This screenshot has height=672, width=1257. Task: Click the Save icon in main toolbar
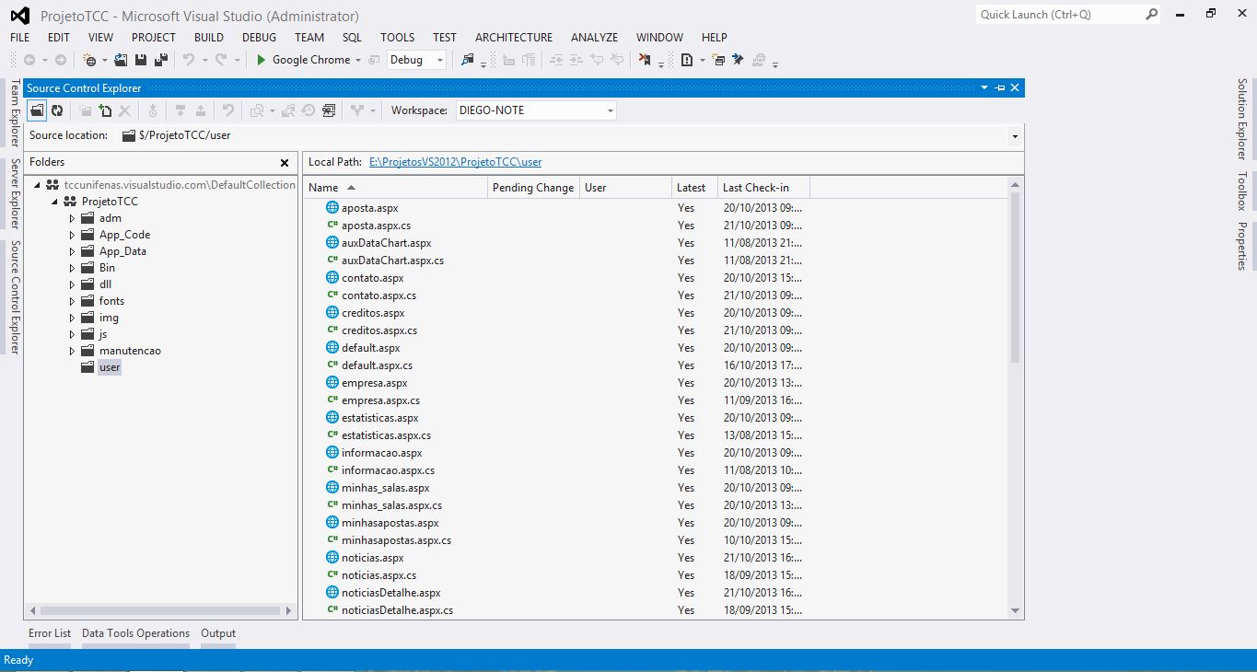[141, 60]
